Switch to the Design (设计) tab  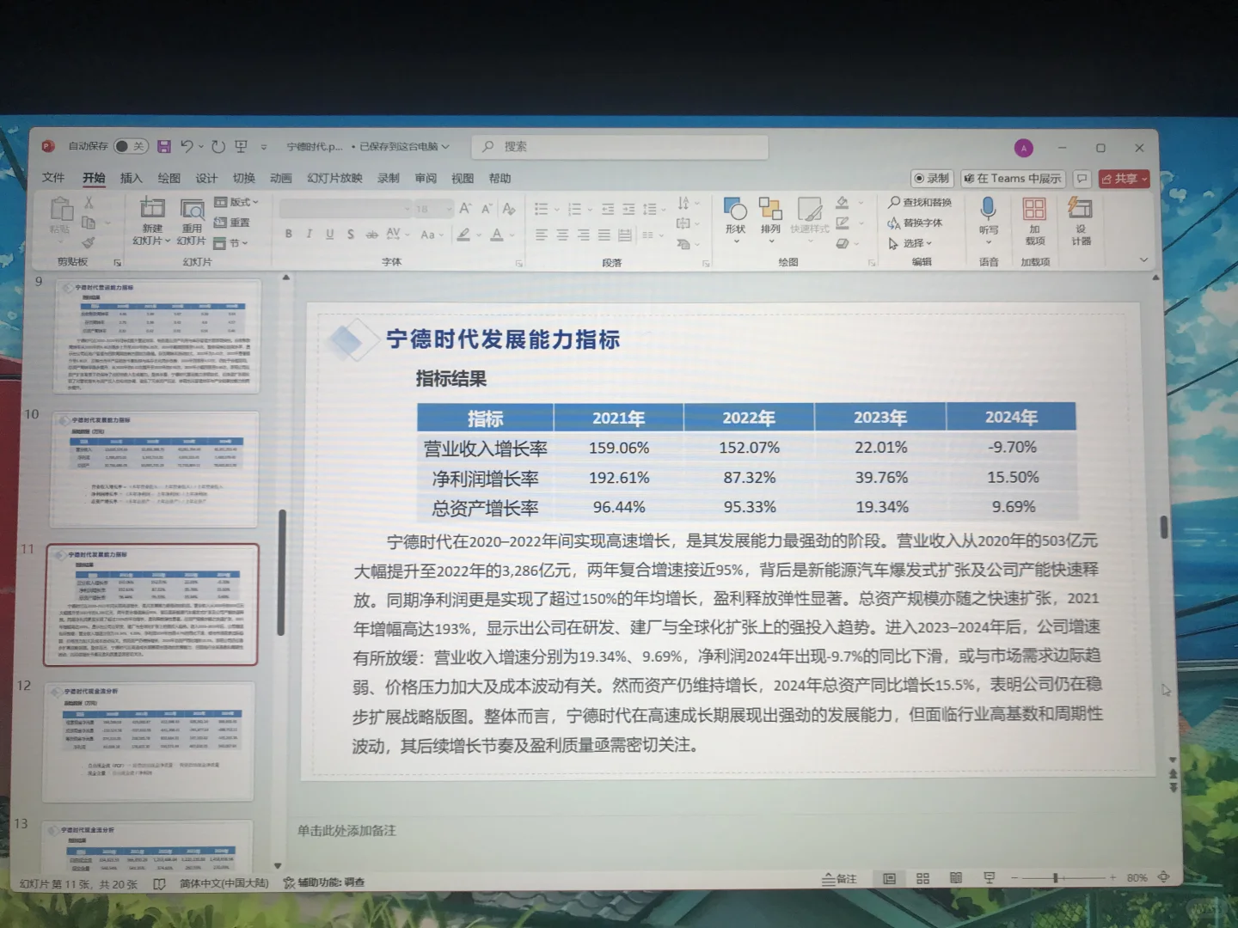point(206,178)
